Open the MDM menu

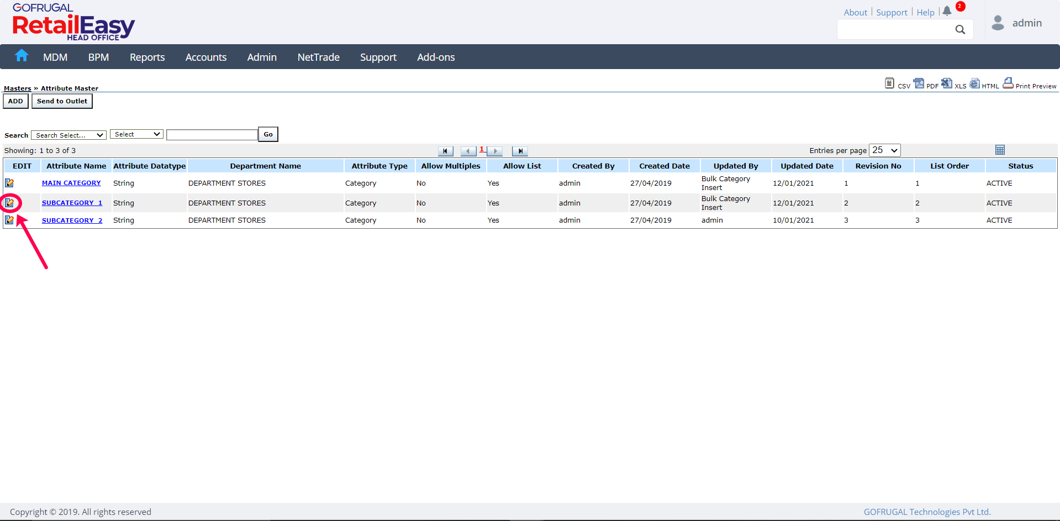pyautogui.click(x=55, y=57)
